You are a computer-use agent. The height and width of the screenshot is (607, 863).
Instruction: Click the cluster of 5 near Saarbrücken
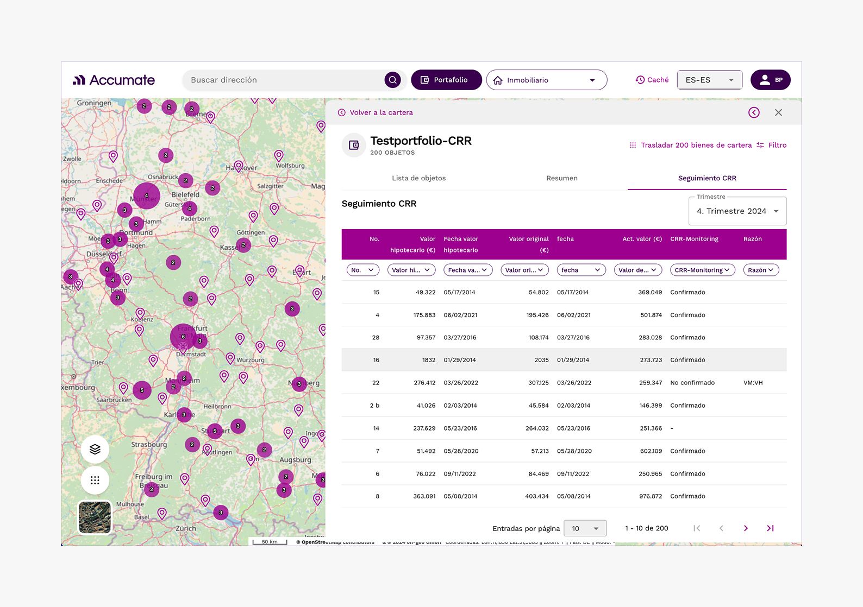142,390
